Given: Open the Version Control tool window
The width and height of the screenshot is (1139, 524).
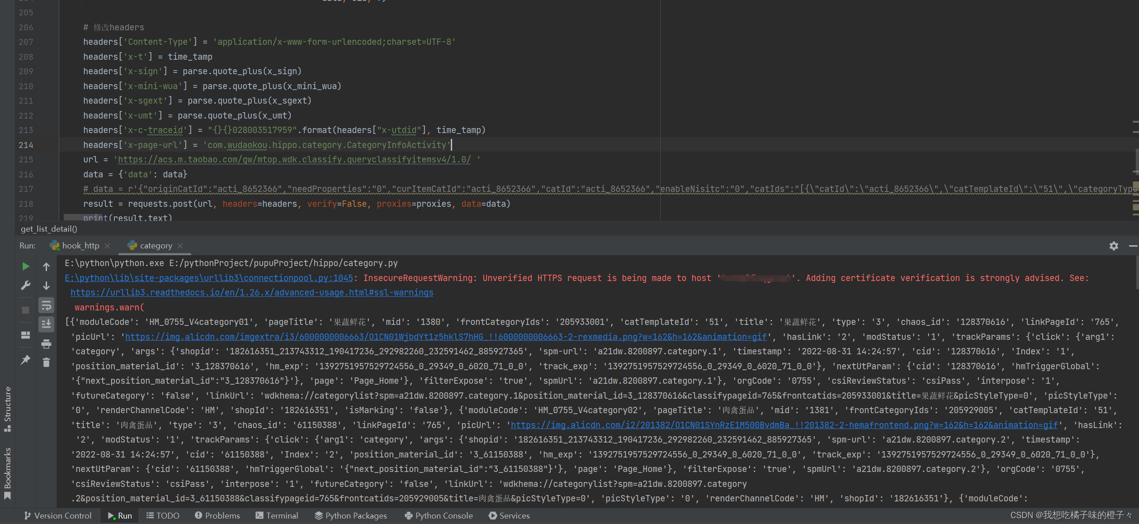Looking at the screenshot, I should pos(58,515).
